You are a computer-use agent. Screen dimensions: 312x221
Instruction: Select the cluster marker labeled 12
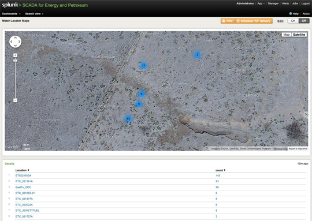pyautogui.click(x=143, y=65)
